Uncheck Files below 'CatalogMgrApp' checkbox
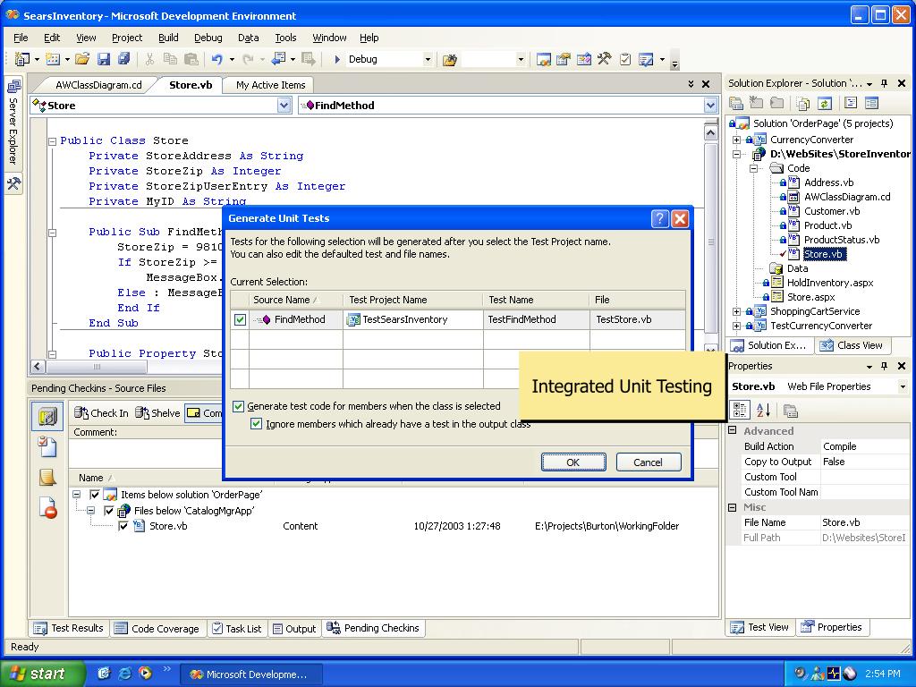The height and width of the screenshot is (687, 916). tap(108, 511)
